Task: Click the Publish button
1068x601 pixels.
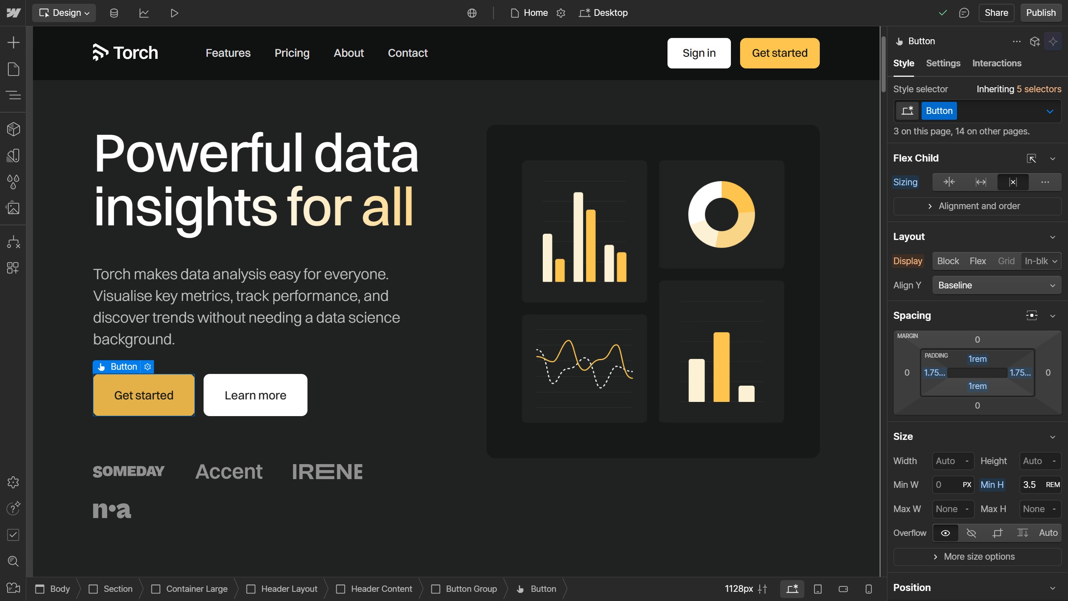Action: [x=1040, y=13]
